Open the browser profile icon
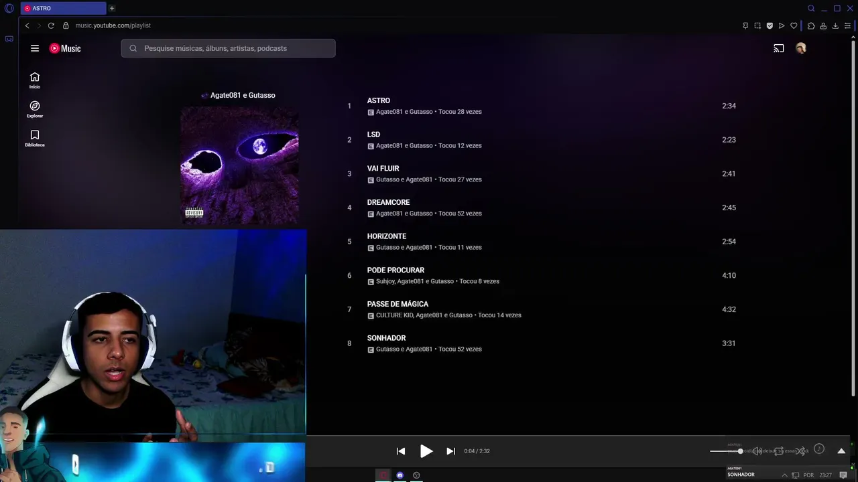Viewport: 858px width, 482px height. [823, 25]
